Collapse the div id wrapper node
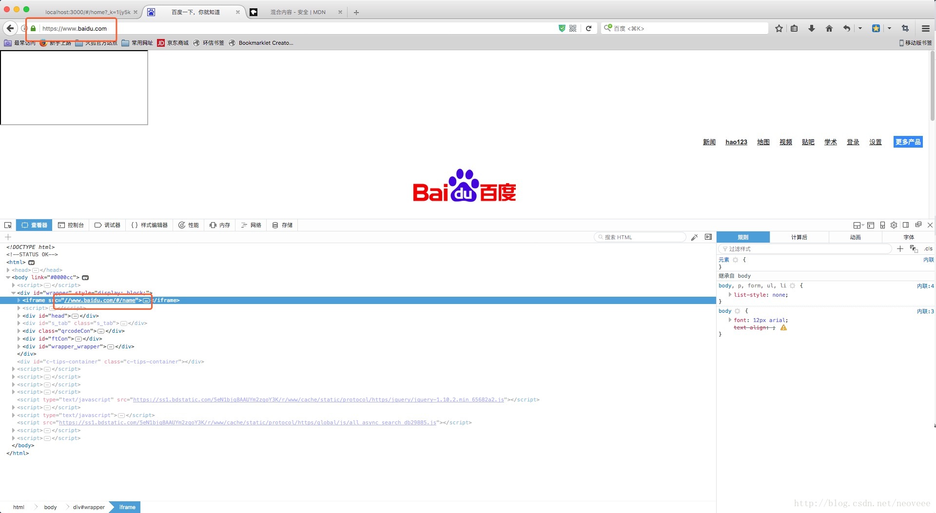Viewport: 936px width, 513px height. (13, 293)
